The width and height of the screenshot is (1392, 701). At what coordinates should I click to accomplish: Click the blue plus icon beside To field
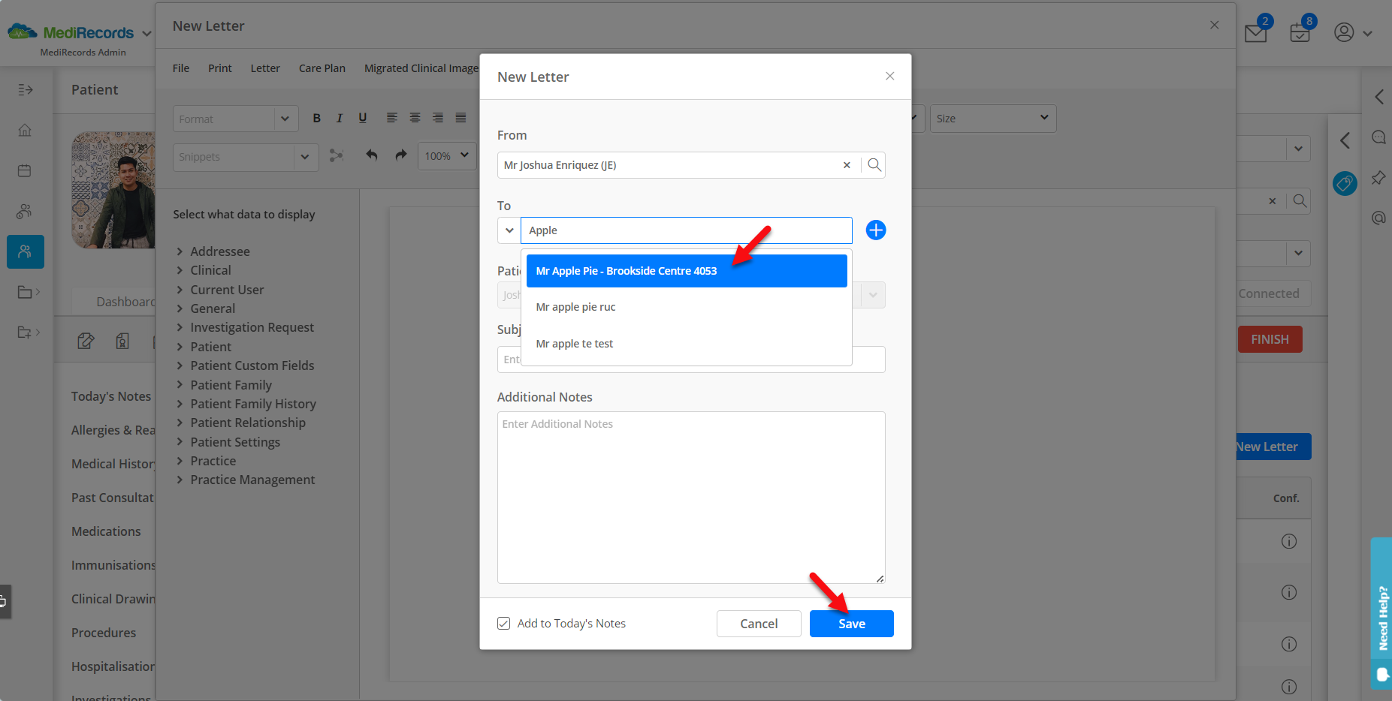[x=875, y=230]
